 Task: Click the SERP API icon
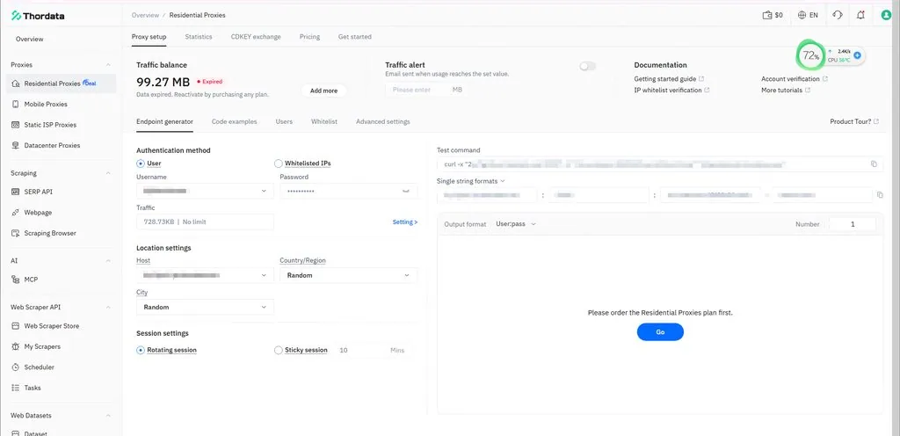tap(16, 193)
